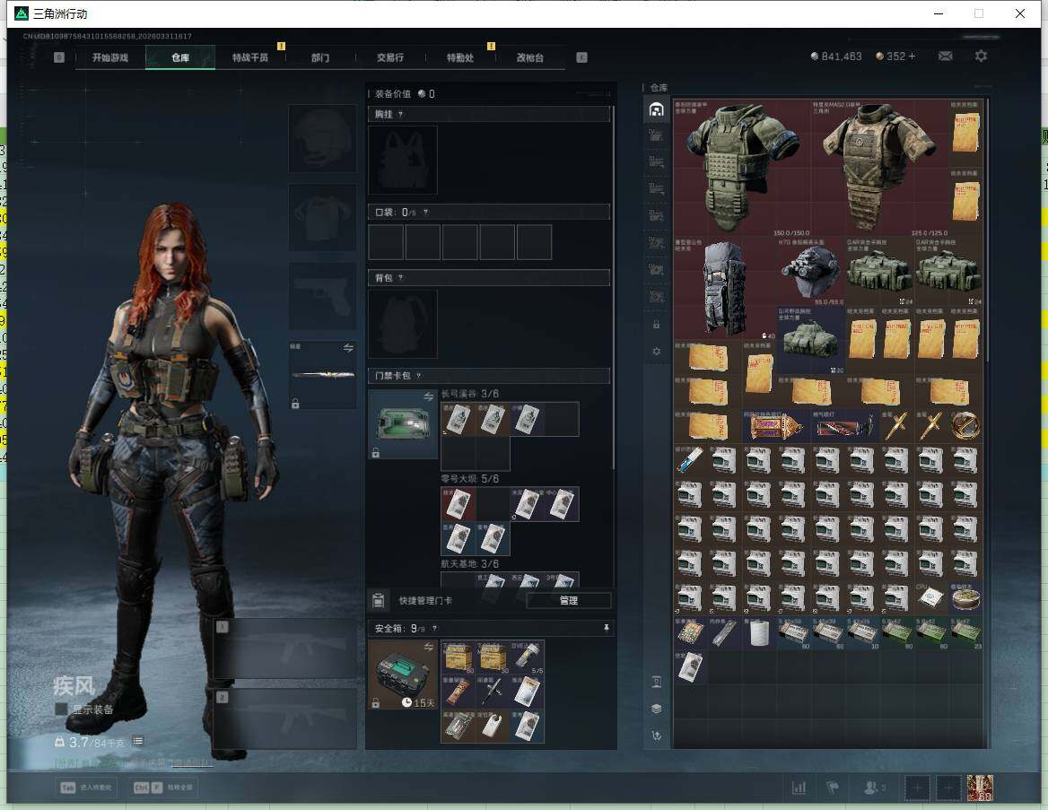Click the stack items icon beside storage

tap(656, 709)
